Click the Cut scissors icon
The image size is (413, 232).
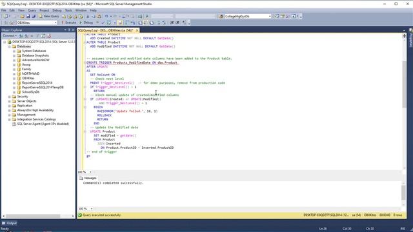click(88, 16)
